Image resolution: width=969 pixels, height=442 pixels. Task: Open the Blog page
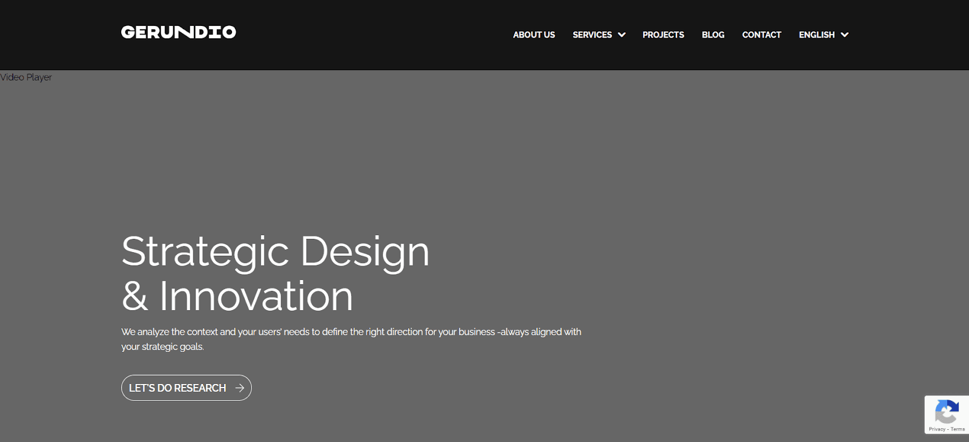click(x=713, y=35)
